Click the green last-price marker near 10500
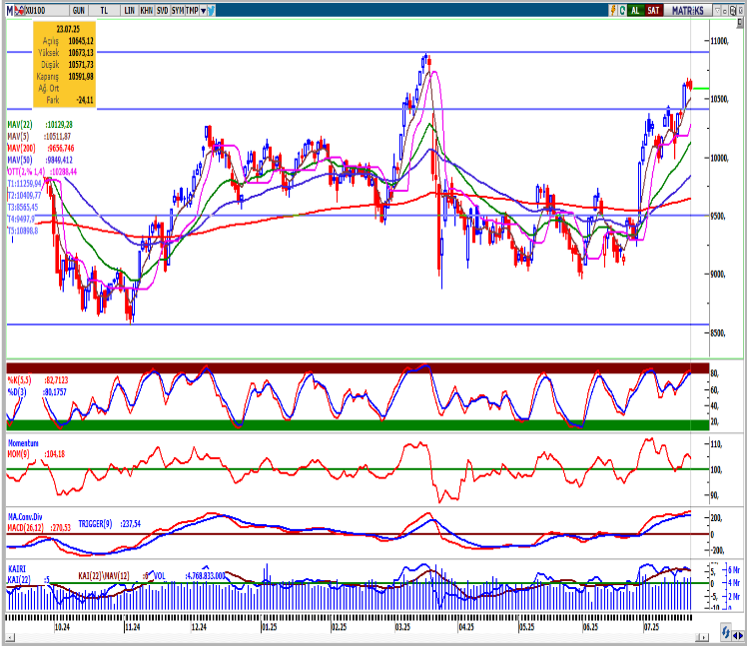Screen dimensions: 747x646 coord(701,88)
